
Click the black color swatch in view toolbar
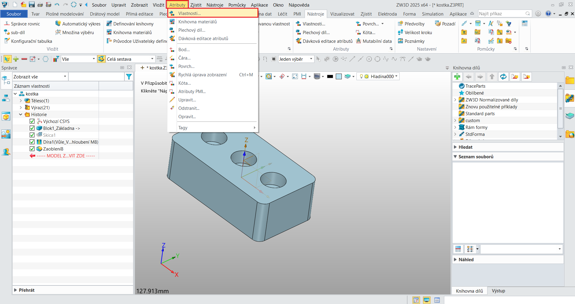pos(330,76)
